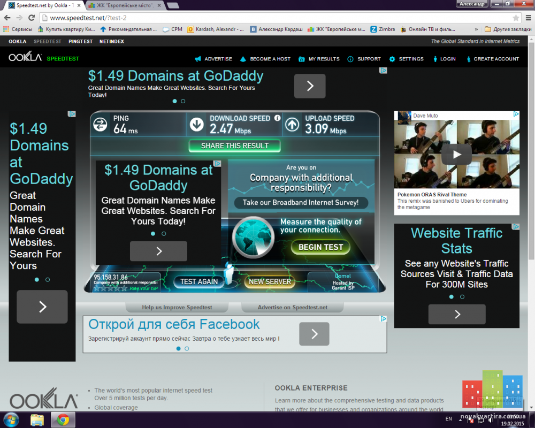Select second slide dot on the Facebook ad

187,348
